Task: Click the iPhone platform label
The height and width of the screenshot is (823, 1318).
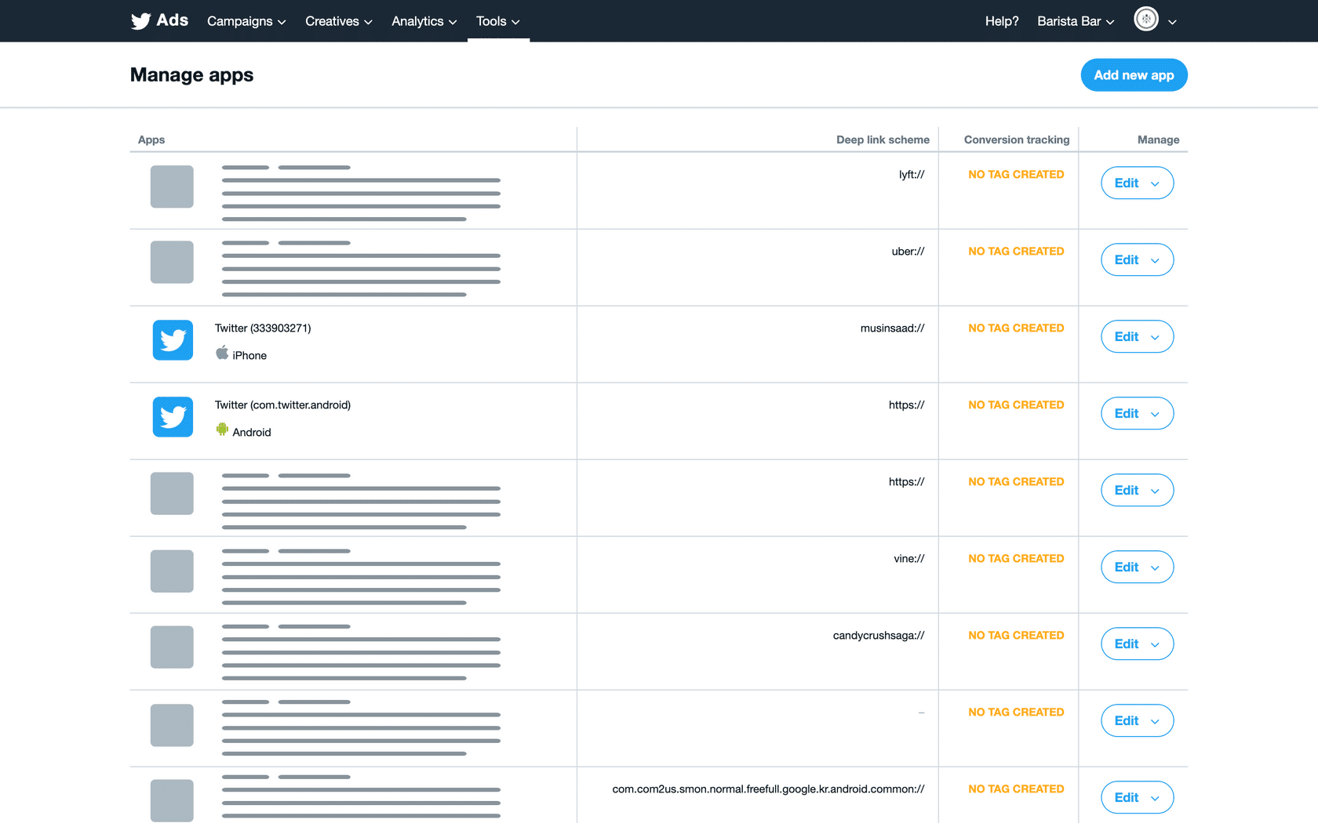Action: [249, 355]
